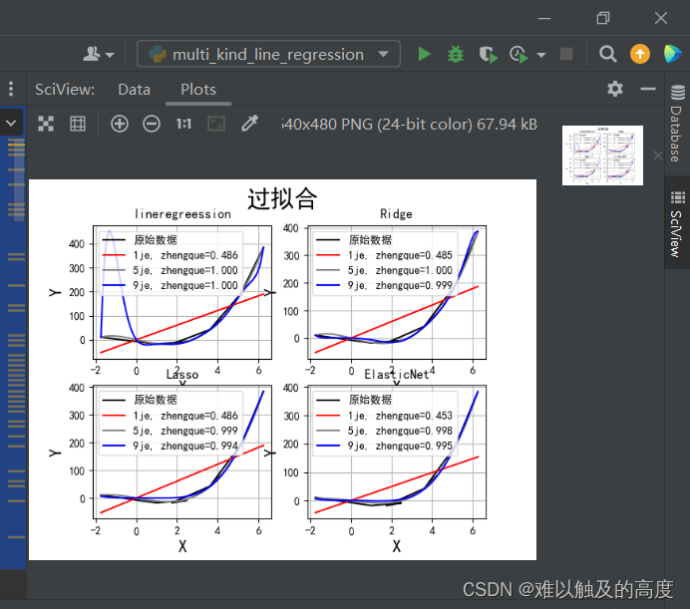This screenshot has width=690, height=609.
Task: Toggle the grid display icon
Action: click(x=78, y=124)
